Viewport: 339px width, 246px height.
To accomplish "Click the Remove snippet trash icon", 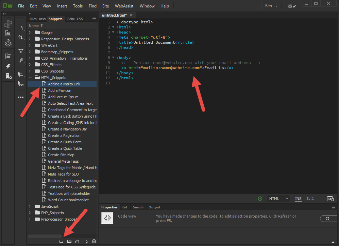I will tap(94, 242).
